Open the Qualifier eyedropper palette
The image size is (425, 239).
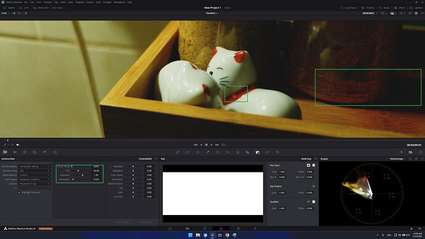pos(208,152)
